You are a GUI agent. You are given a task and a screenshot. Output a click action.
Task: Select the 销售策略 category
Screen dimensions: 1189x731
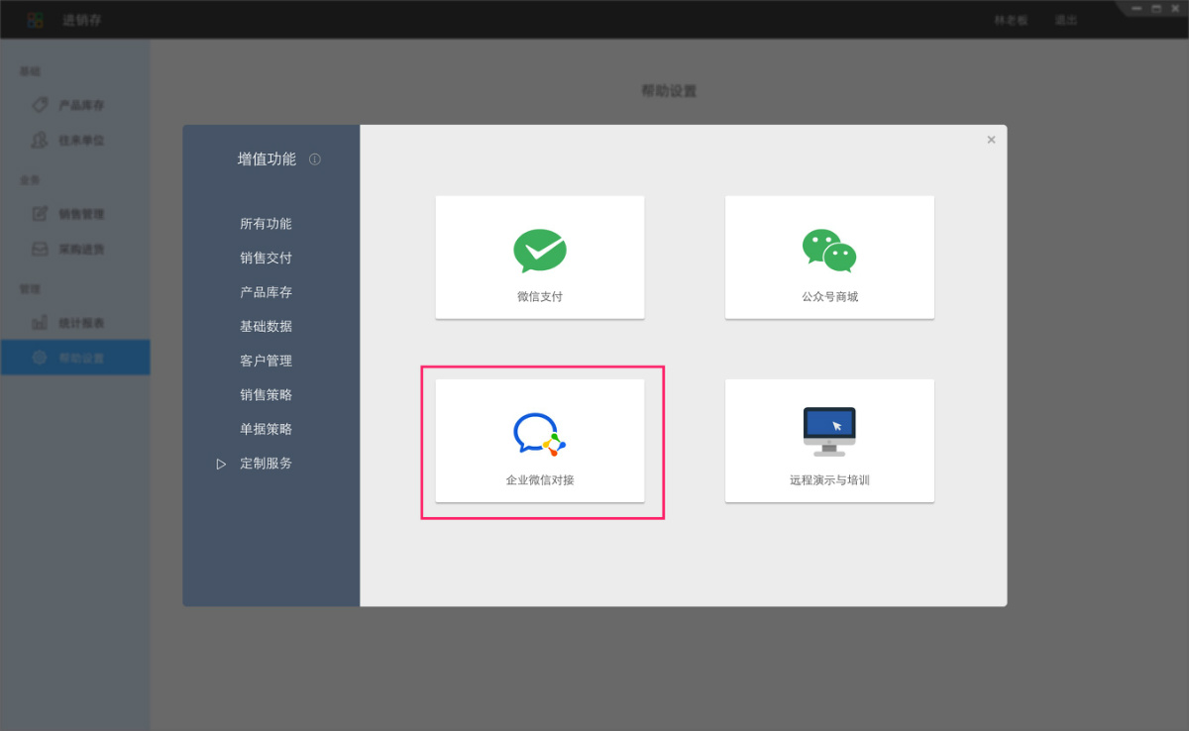point(266,394)
